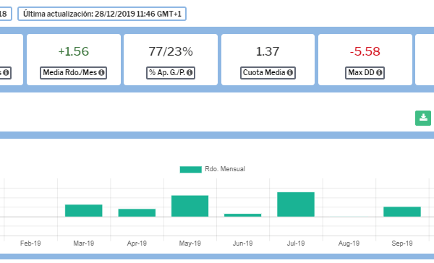
Task: Click the green download button
Action: pos(423,118)
